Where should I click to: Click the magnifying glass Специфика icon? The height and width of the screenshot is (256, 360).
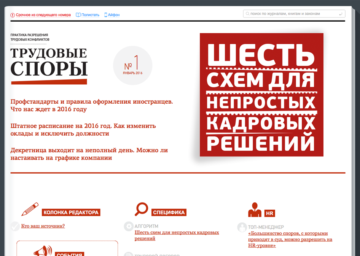coord(141,209)
